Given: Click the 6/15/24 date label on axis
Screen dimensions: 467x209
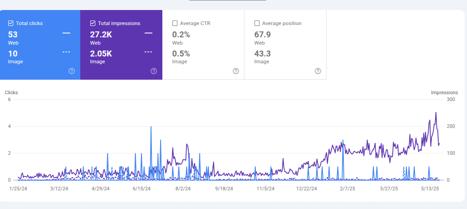Looking at the screenshot, I should (142, 188).
